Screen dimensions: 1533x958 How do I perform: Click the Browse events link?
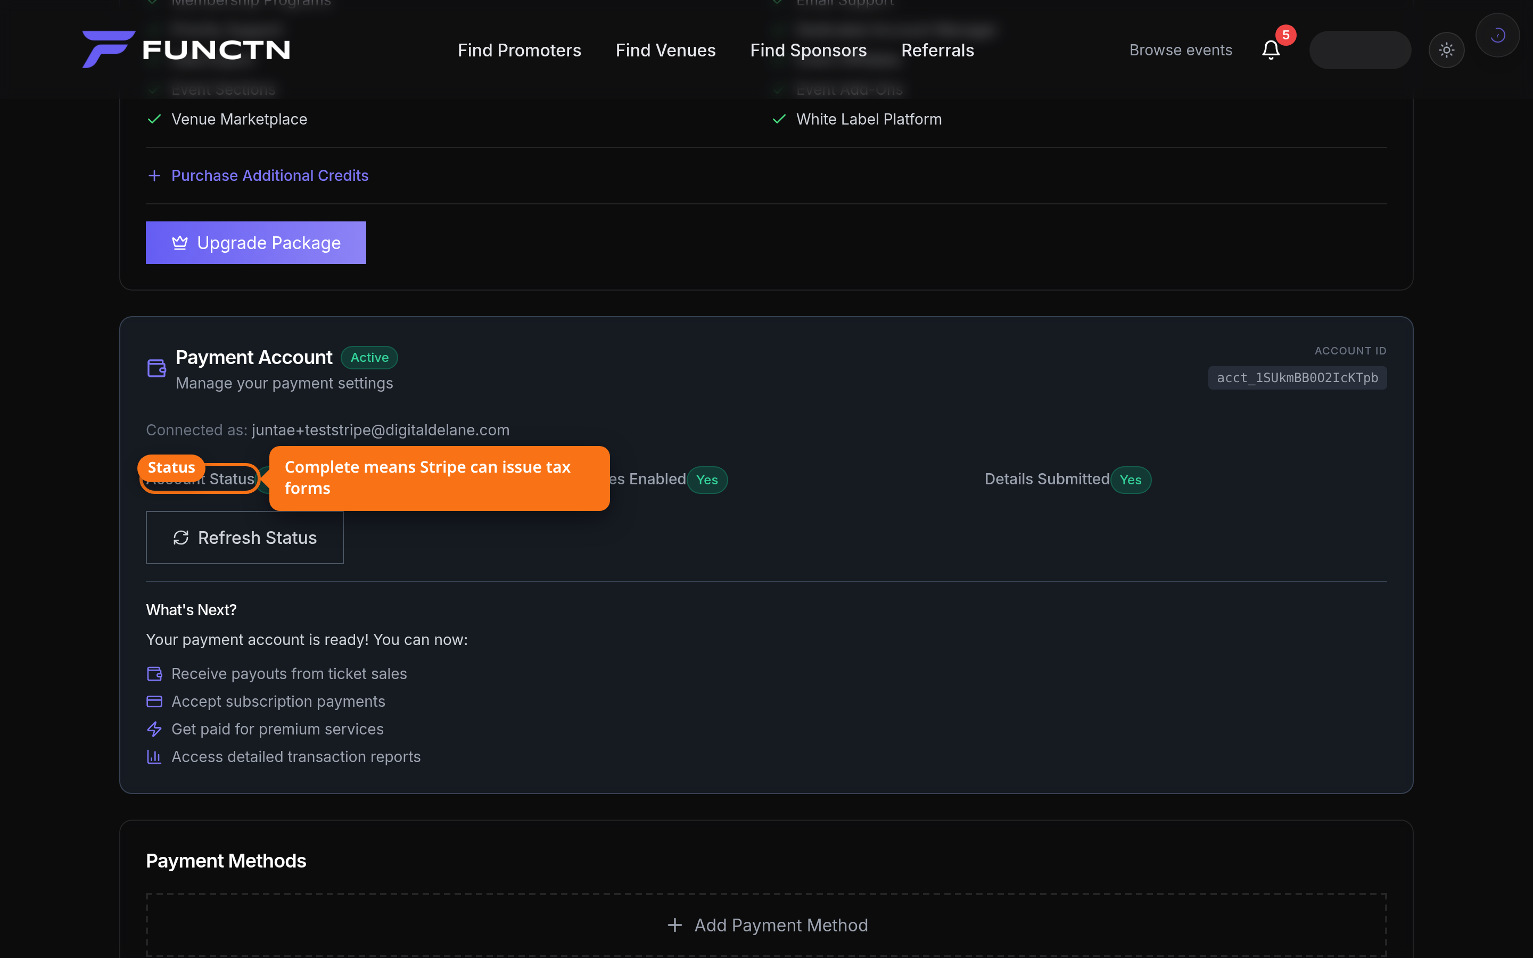pyautogui.click(x=1180, y=50)
